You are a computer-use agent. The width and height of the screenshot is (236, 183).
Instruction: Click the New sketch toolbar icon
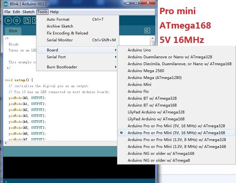click(27, 20)
